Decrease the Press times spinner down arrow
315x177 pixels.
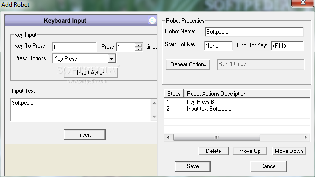point(138,49)
